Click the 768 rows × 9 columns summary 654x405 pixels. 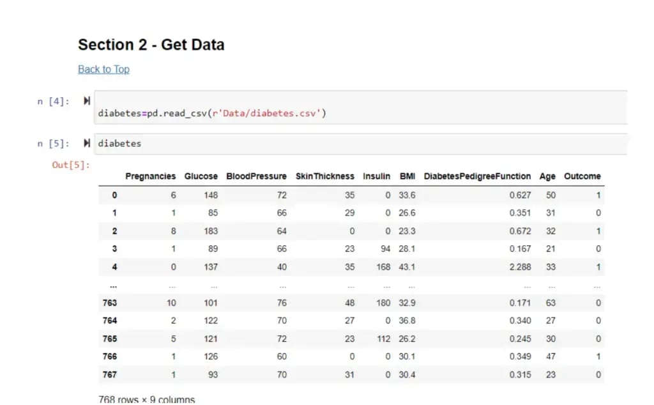pyautogui.click(x=147, y=399)
